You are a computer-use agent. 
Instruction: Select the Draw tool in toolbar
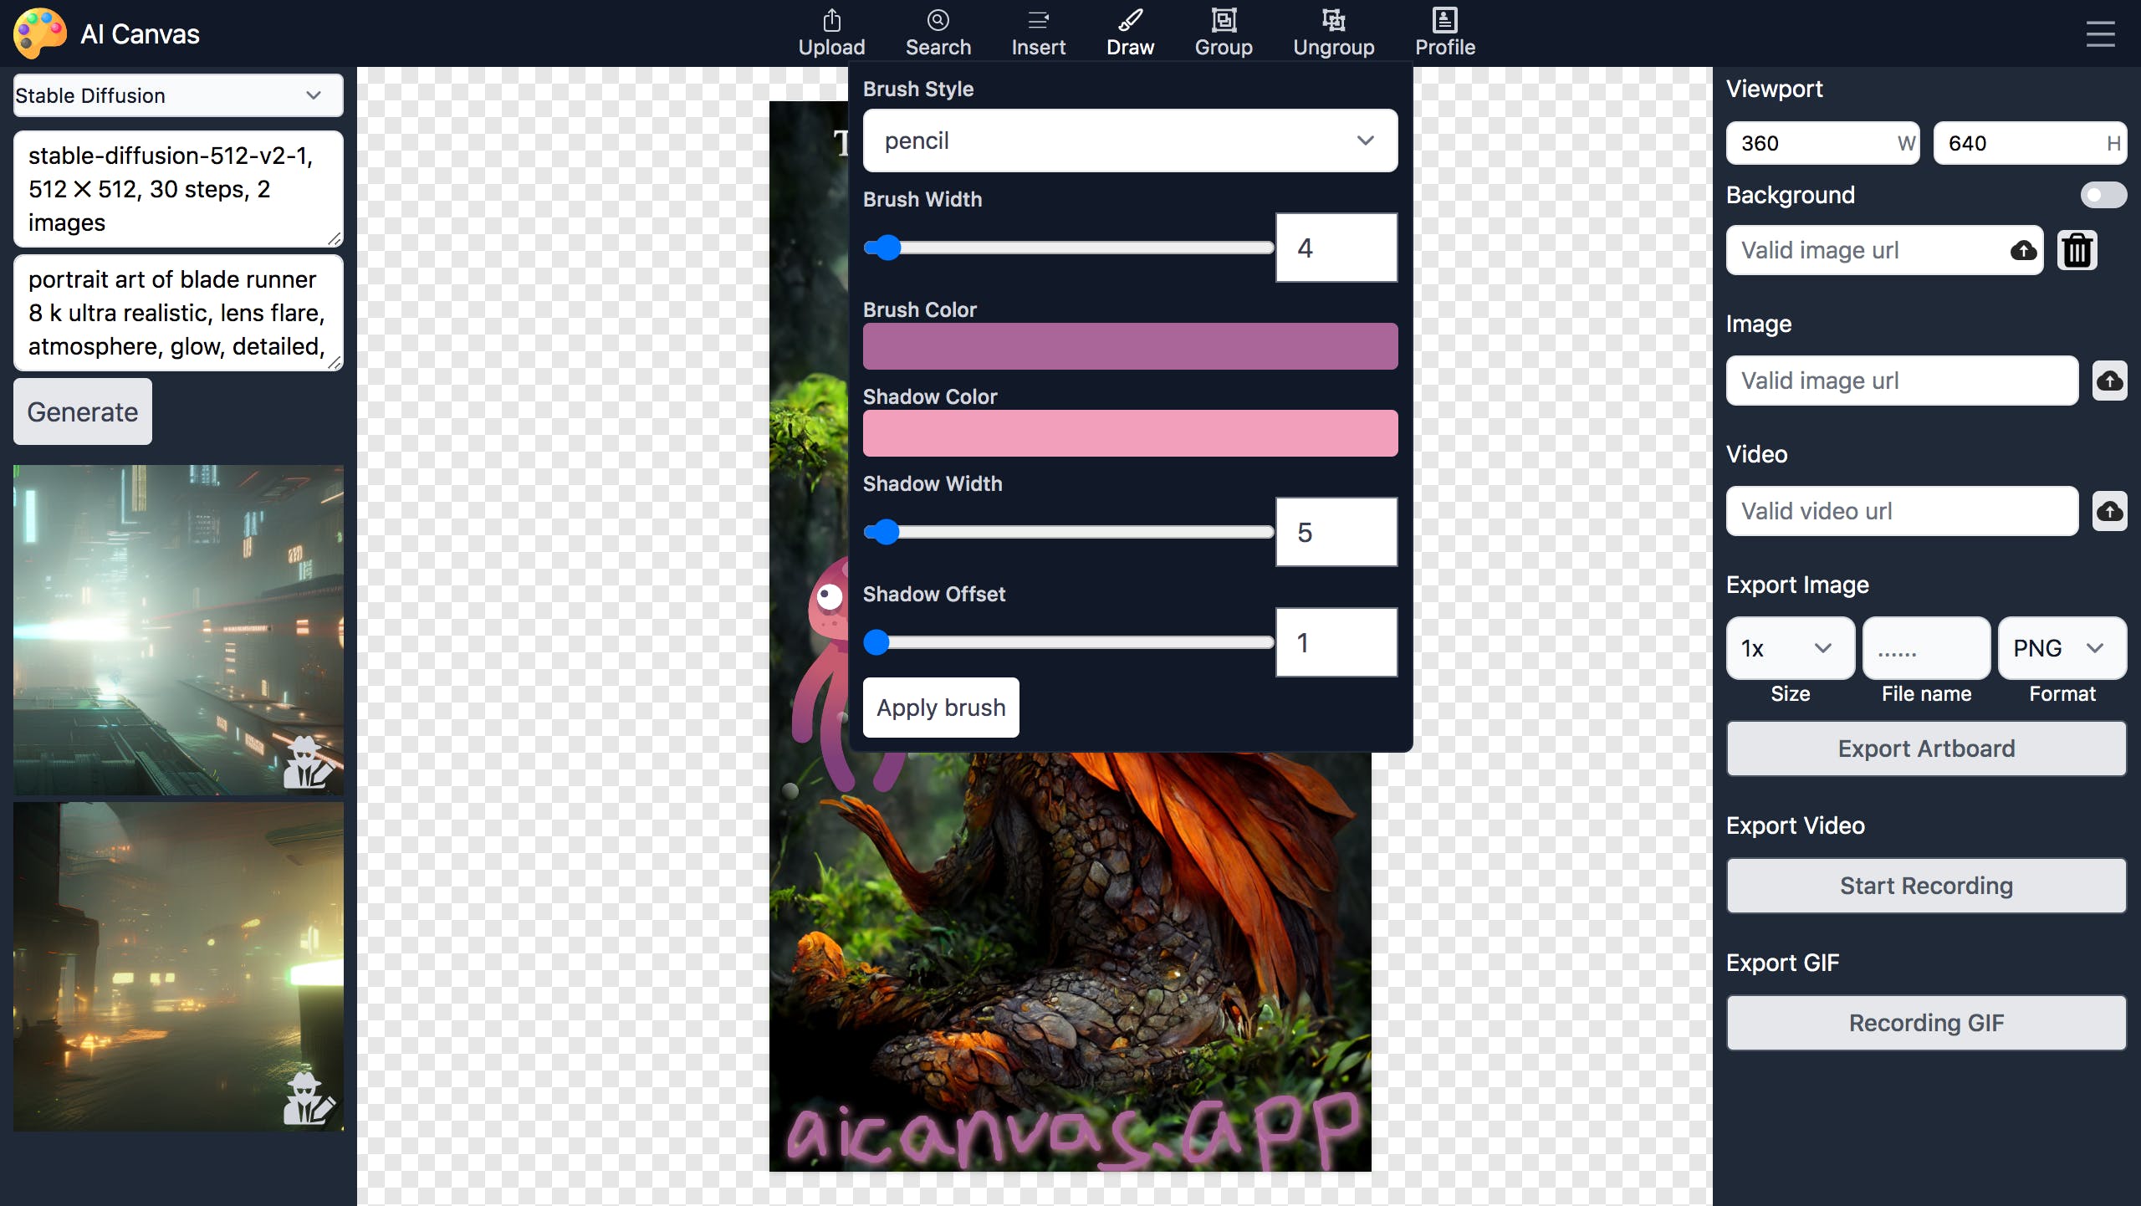tap(1129, 31)
